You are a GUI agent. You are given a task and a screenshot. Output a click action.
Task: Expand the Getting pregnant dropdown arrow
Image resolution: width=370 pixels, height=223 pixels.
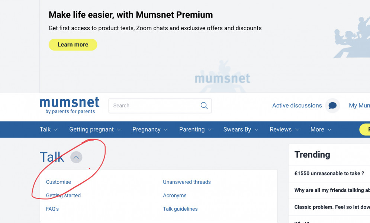pyautogui.click(x=119, y=129)
